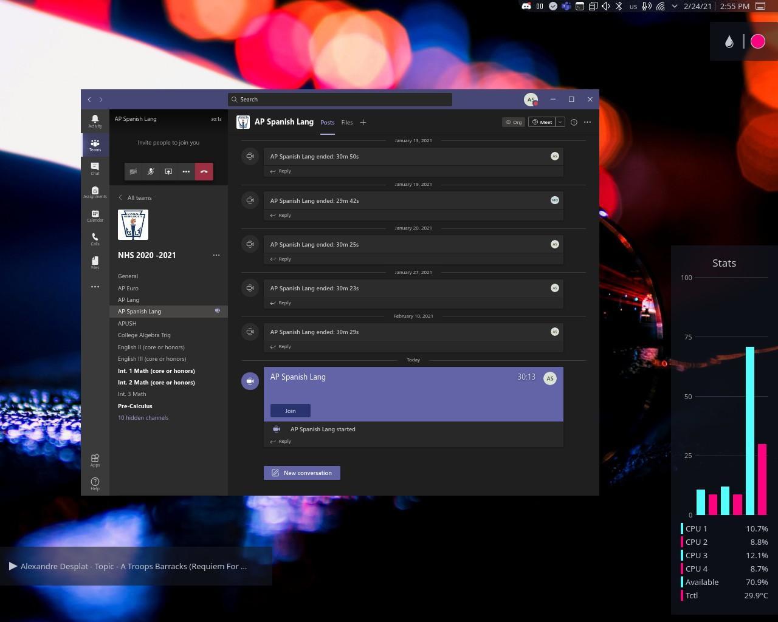Select the English II channel

point(168,347)
